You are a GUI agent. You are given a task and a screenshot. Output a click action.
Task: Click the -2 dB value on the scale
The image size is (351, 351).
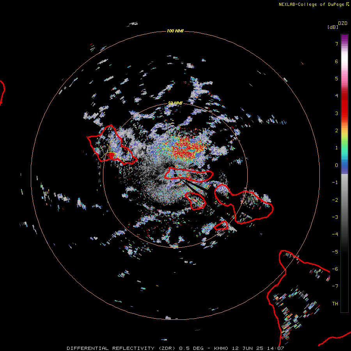(x=335, y=200)
